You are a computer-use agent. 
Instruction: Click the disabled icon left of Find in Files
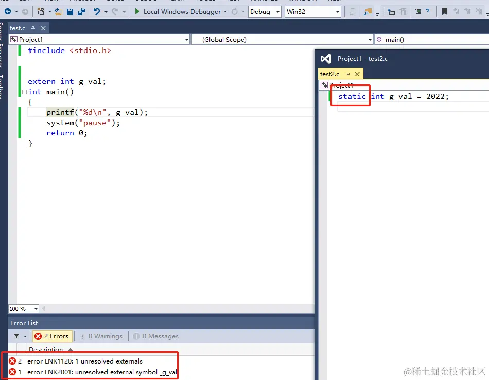coord(353,12)
